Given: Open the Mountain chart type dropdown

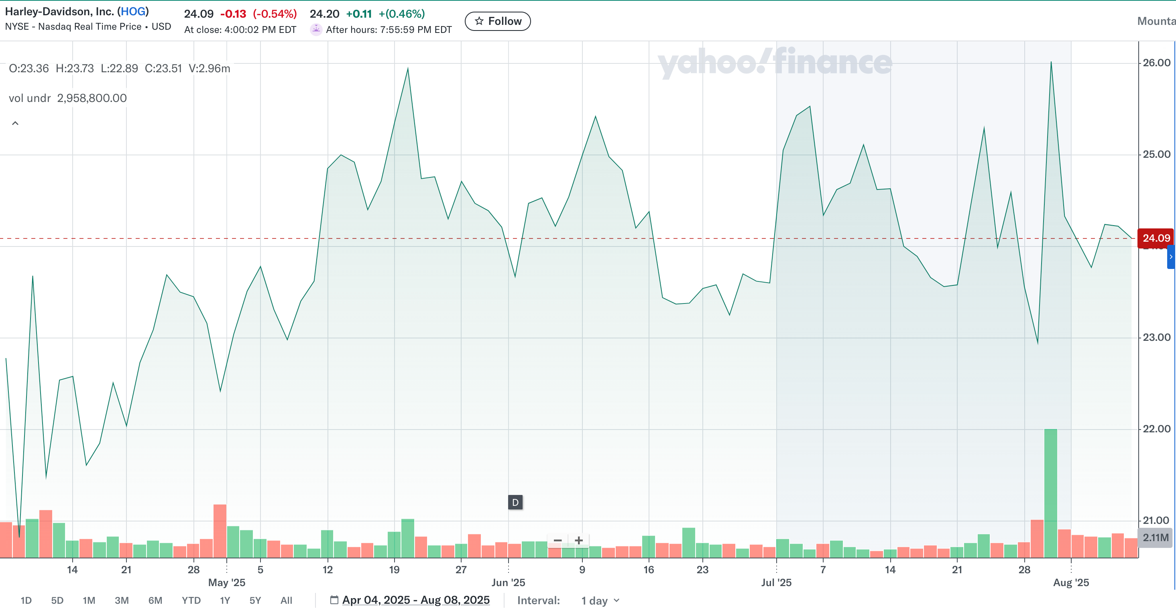Looking at the screenshot, I should (x=1156, y=21).
